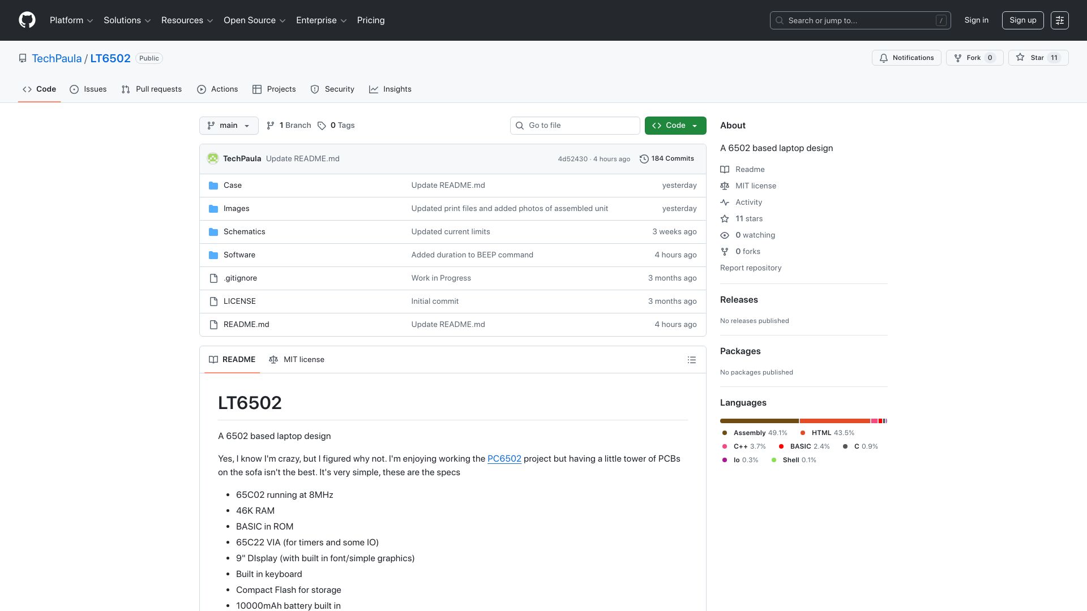
Task: Open the README outline list icon
Action: click(x=691, y=360)
